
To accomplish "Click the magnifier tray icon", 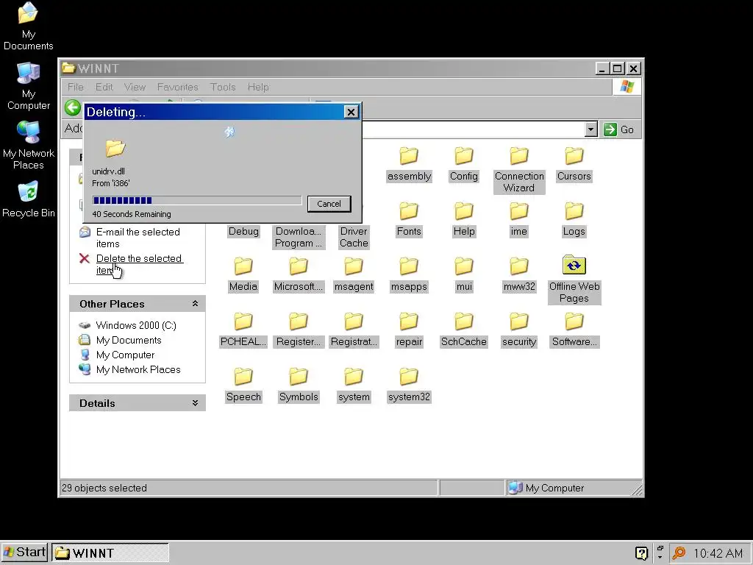I will (679, 553).
